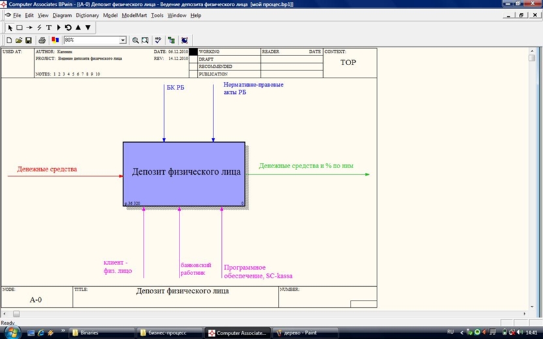
Task: Click the diagram title in the footer
Action: 182,291
